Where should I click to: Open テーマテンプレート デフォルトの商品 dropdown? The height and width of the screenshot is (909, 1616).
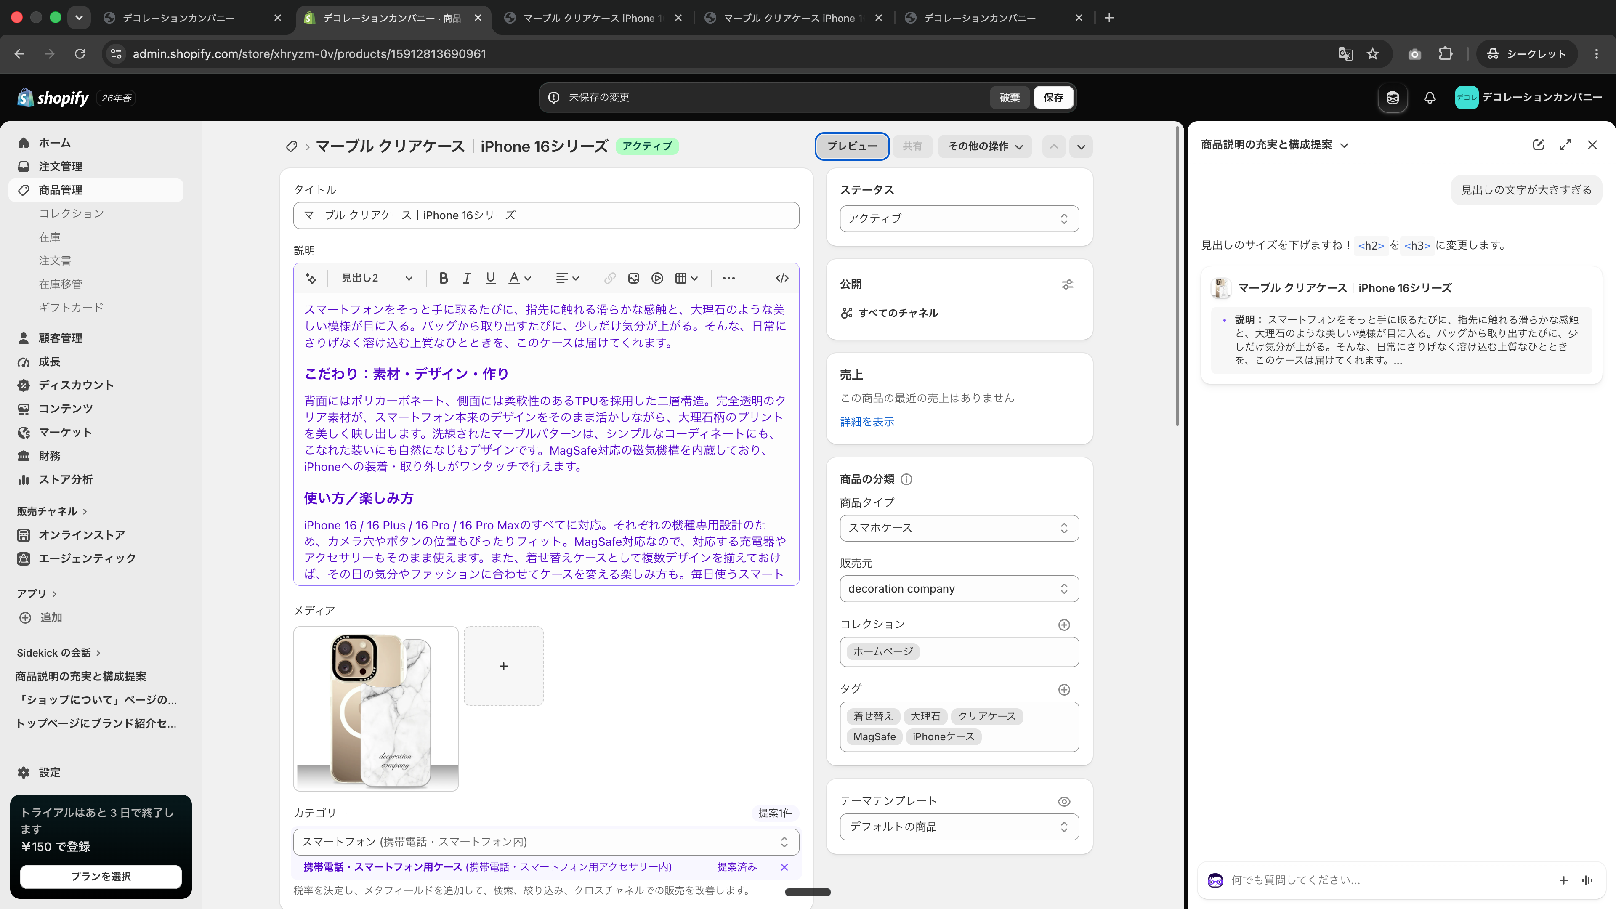(959, 827)
